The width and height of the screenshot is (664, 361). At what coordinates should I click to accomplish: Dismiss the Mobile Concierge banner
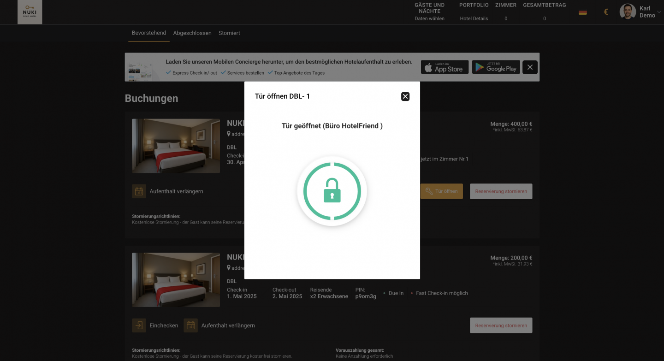pos(530,67)
